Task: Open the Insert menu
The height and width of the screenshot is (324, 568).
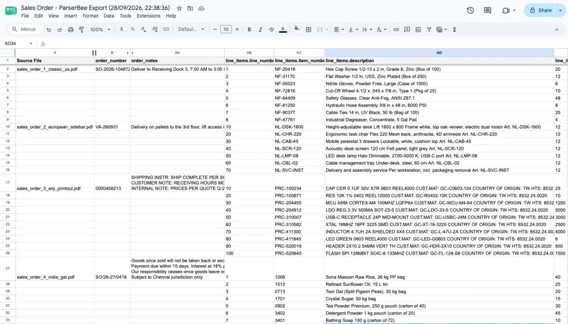Action: click(70, 16)
